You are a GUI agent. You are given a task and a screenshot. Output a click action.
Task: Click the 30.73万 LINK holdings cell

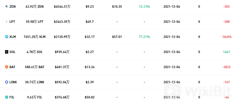pyautogui.click(x=35, y=82)
